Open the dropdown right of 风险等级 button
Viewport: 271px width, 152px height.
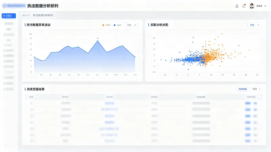click(256, 89)
